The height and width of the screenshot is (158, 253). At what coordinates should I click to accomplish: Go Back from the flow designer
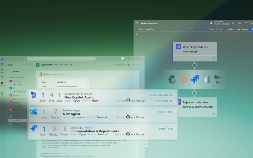click(x=139, y=29)
